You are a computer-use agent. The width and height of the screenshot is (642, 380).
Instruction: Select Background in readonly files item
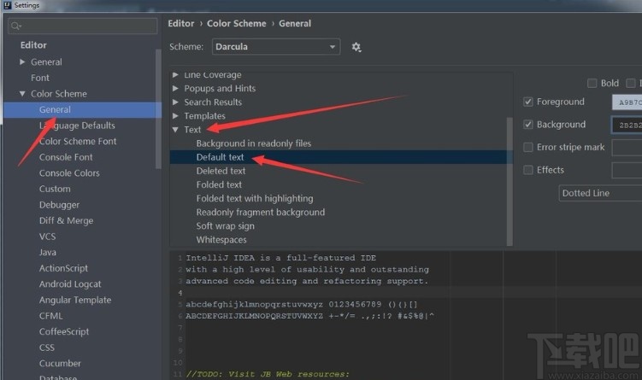[253, 143]
